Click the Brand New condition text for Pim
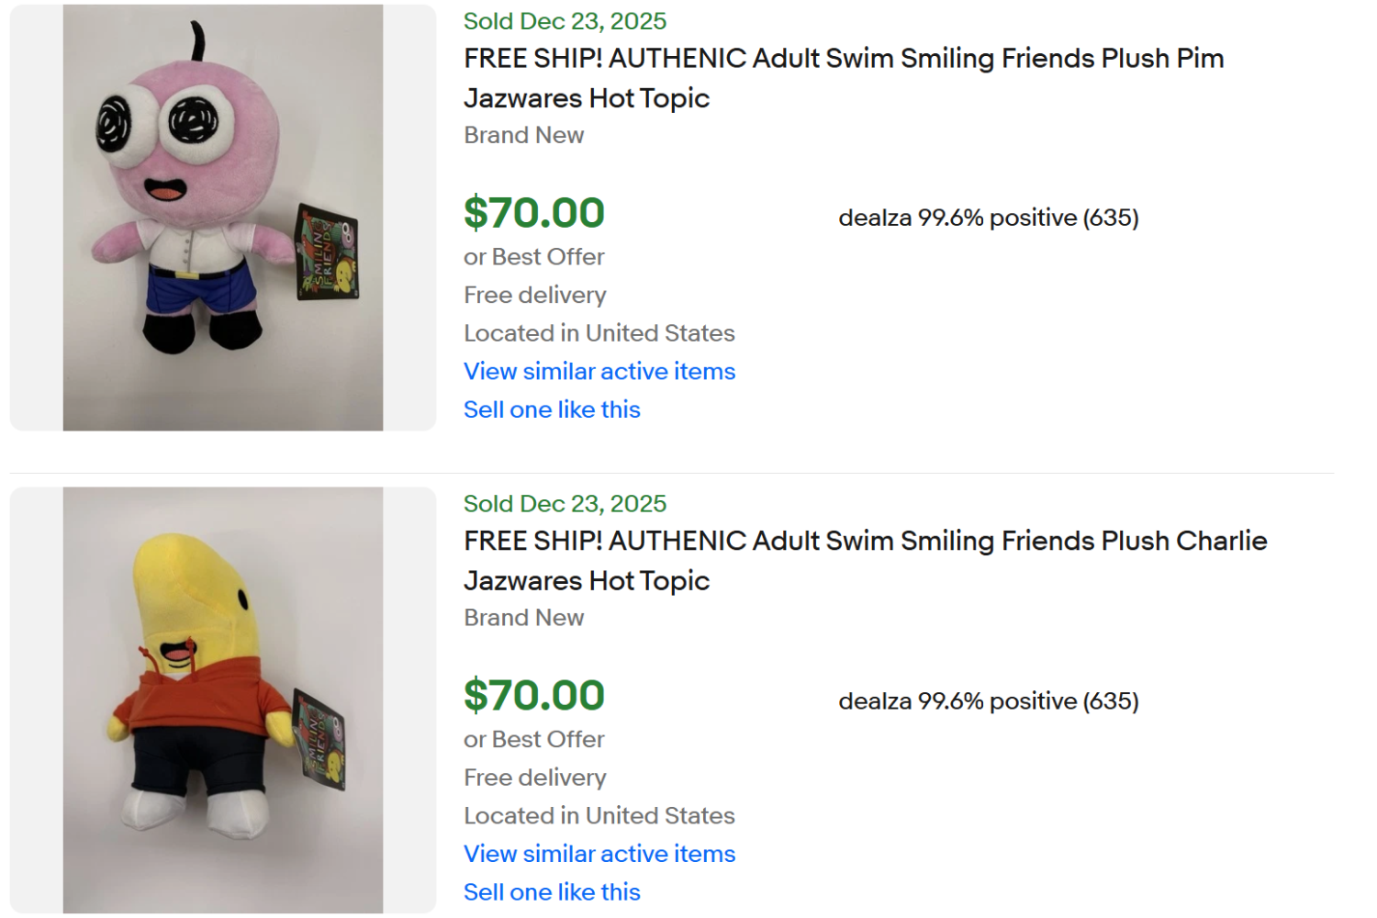The image size is (1377, 918). (523, 135)
